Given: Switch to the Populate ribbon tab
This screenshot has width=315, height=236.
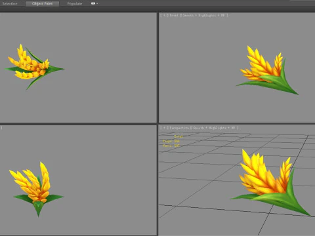Looking at the screenshot, I should pos(75,4).
